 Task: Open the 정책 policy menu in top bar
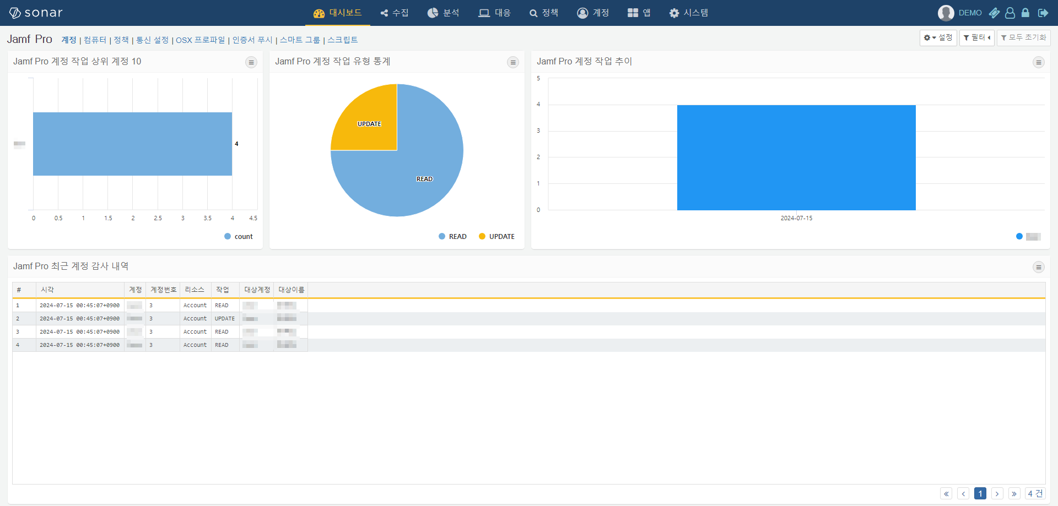pos(544,13)
